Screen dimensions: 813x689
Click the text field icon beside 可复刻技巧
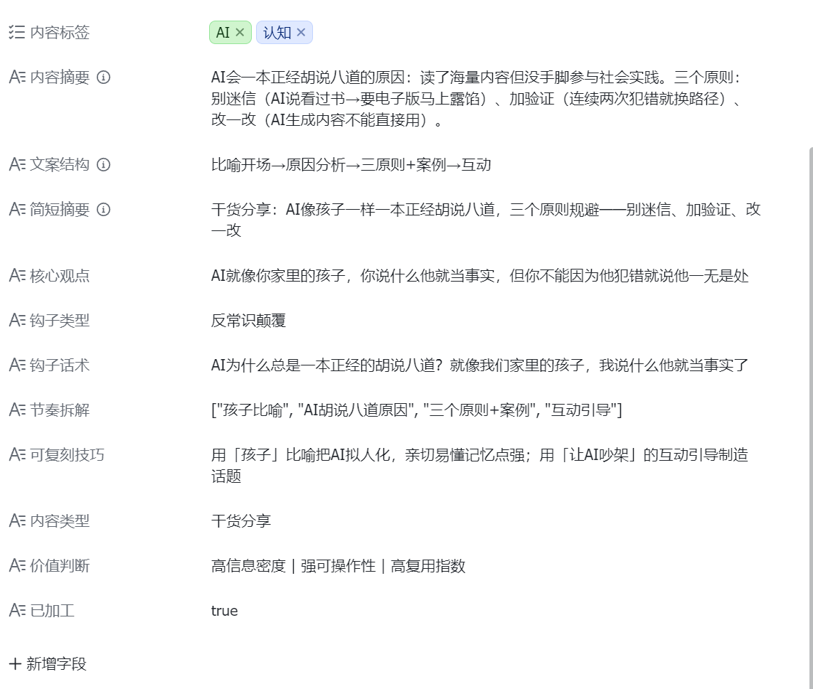(x=17, y=454)
